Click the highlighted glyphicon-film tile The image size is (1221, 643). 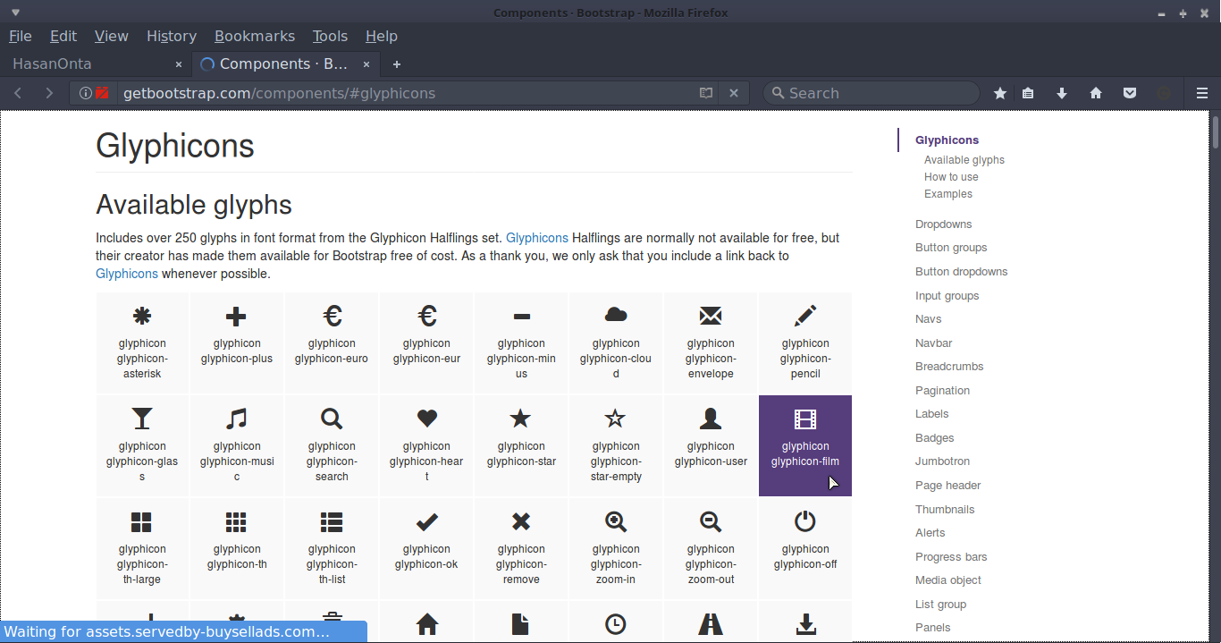tap(805, 445)
